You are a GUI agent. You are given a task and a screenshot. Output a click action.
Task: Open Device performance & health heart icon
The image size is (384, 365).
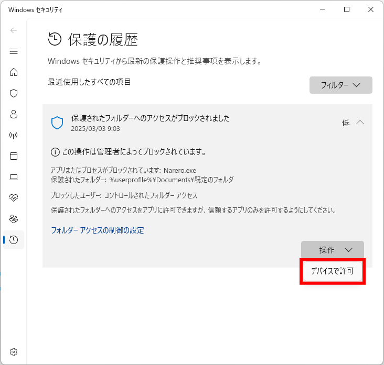(x=14, y=198)
